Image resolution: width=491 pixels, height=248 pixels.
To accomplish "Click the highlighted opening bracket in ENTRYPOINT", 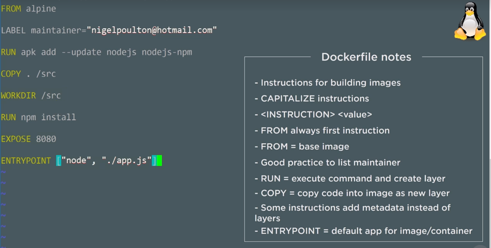I will [58, 161].
